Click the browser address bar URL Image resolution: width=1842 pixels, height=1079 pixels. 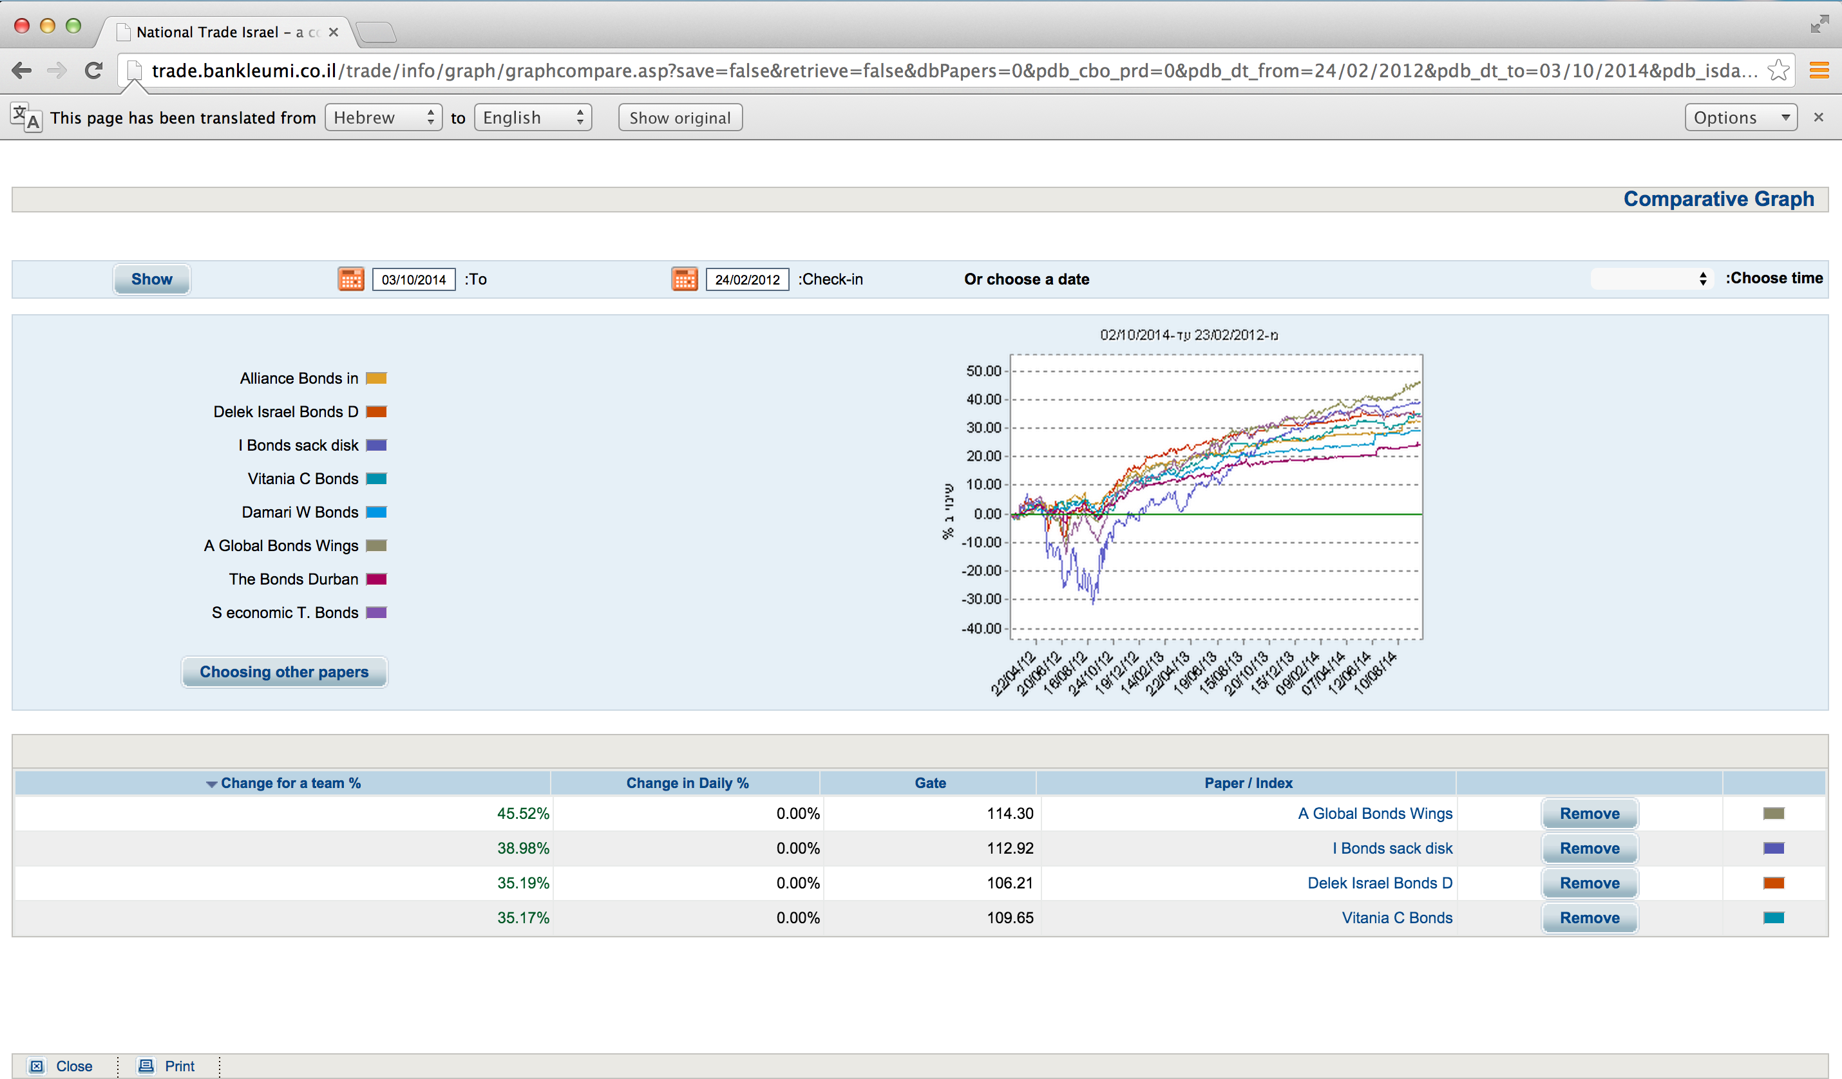tap(954, 71)
